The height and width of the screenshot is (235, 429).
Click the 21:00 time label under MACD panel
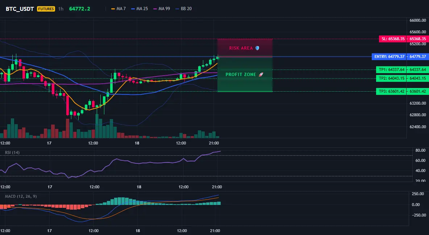tap(215, 231)
